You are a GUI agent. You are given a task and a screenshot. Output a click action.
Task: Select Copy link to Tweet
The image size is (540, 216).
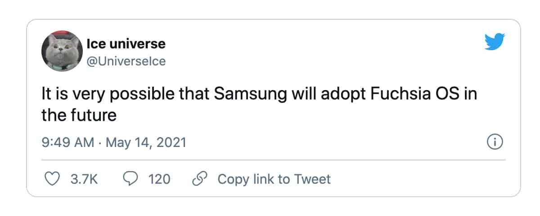coord(274,179)
